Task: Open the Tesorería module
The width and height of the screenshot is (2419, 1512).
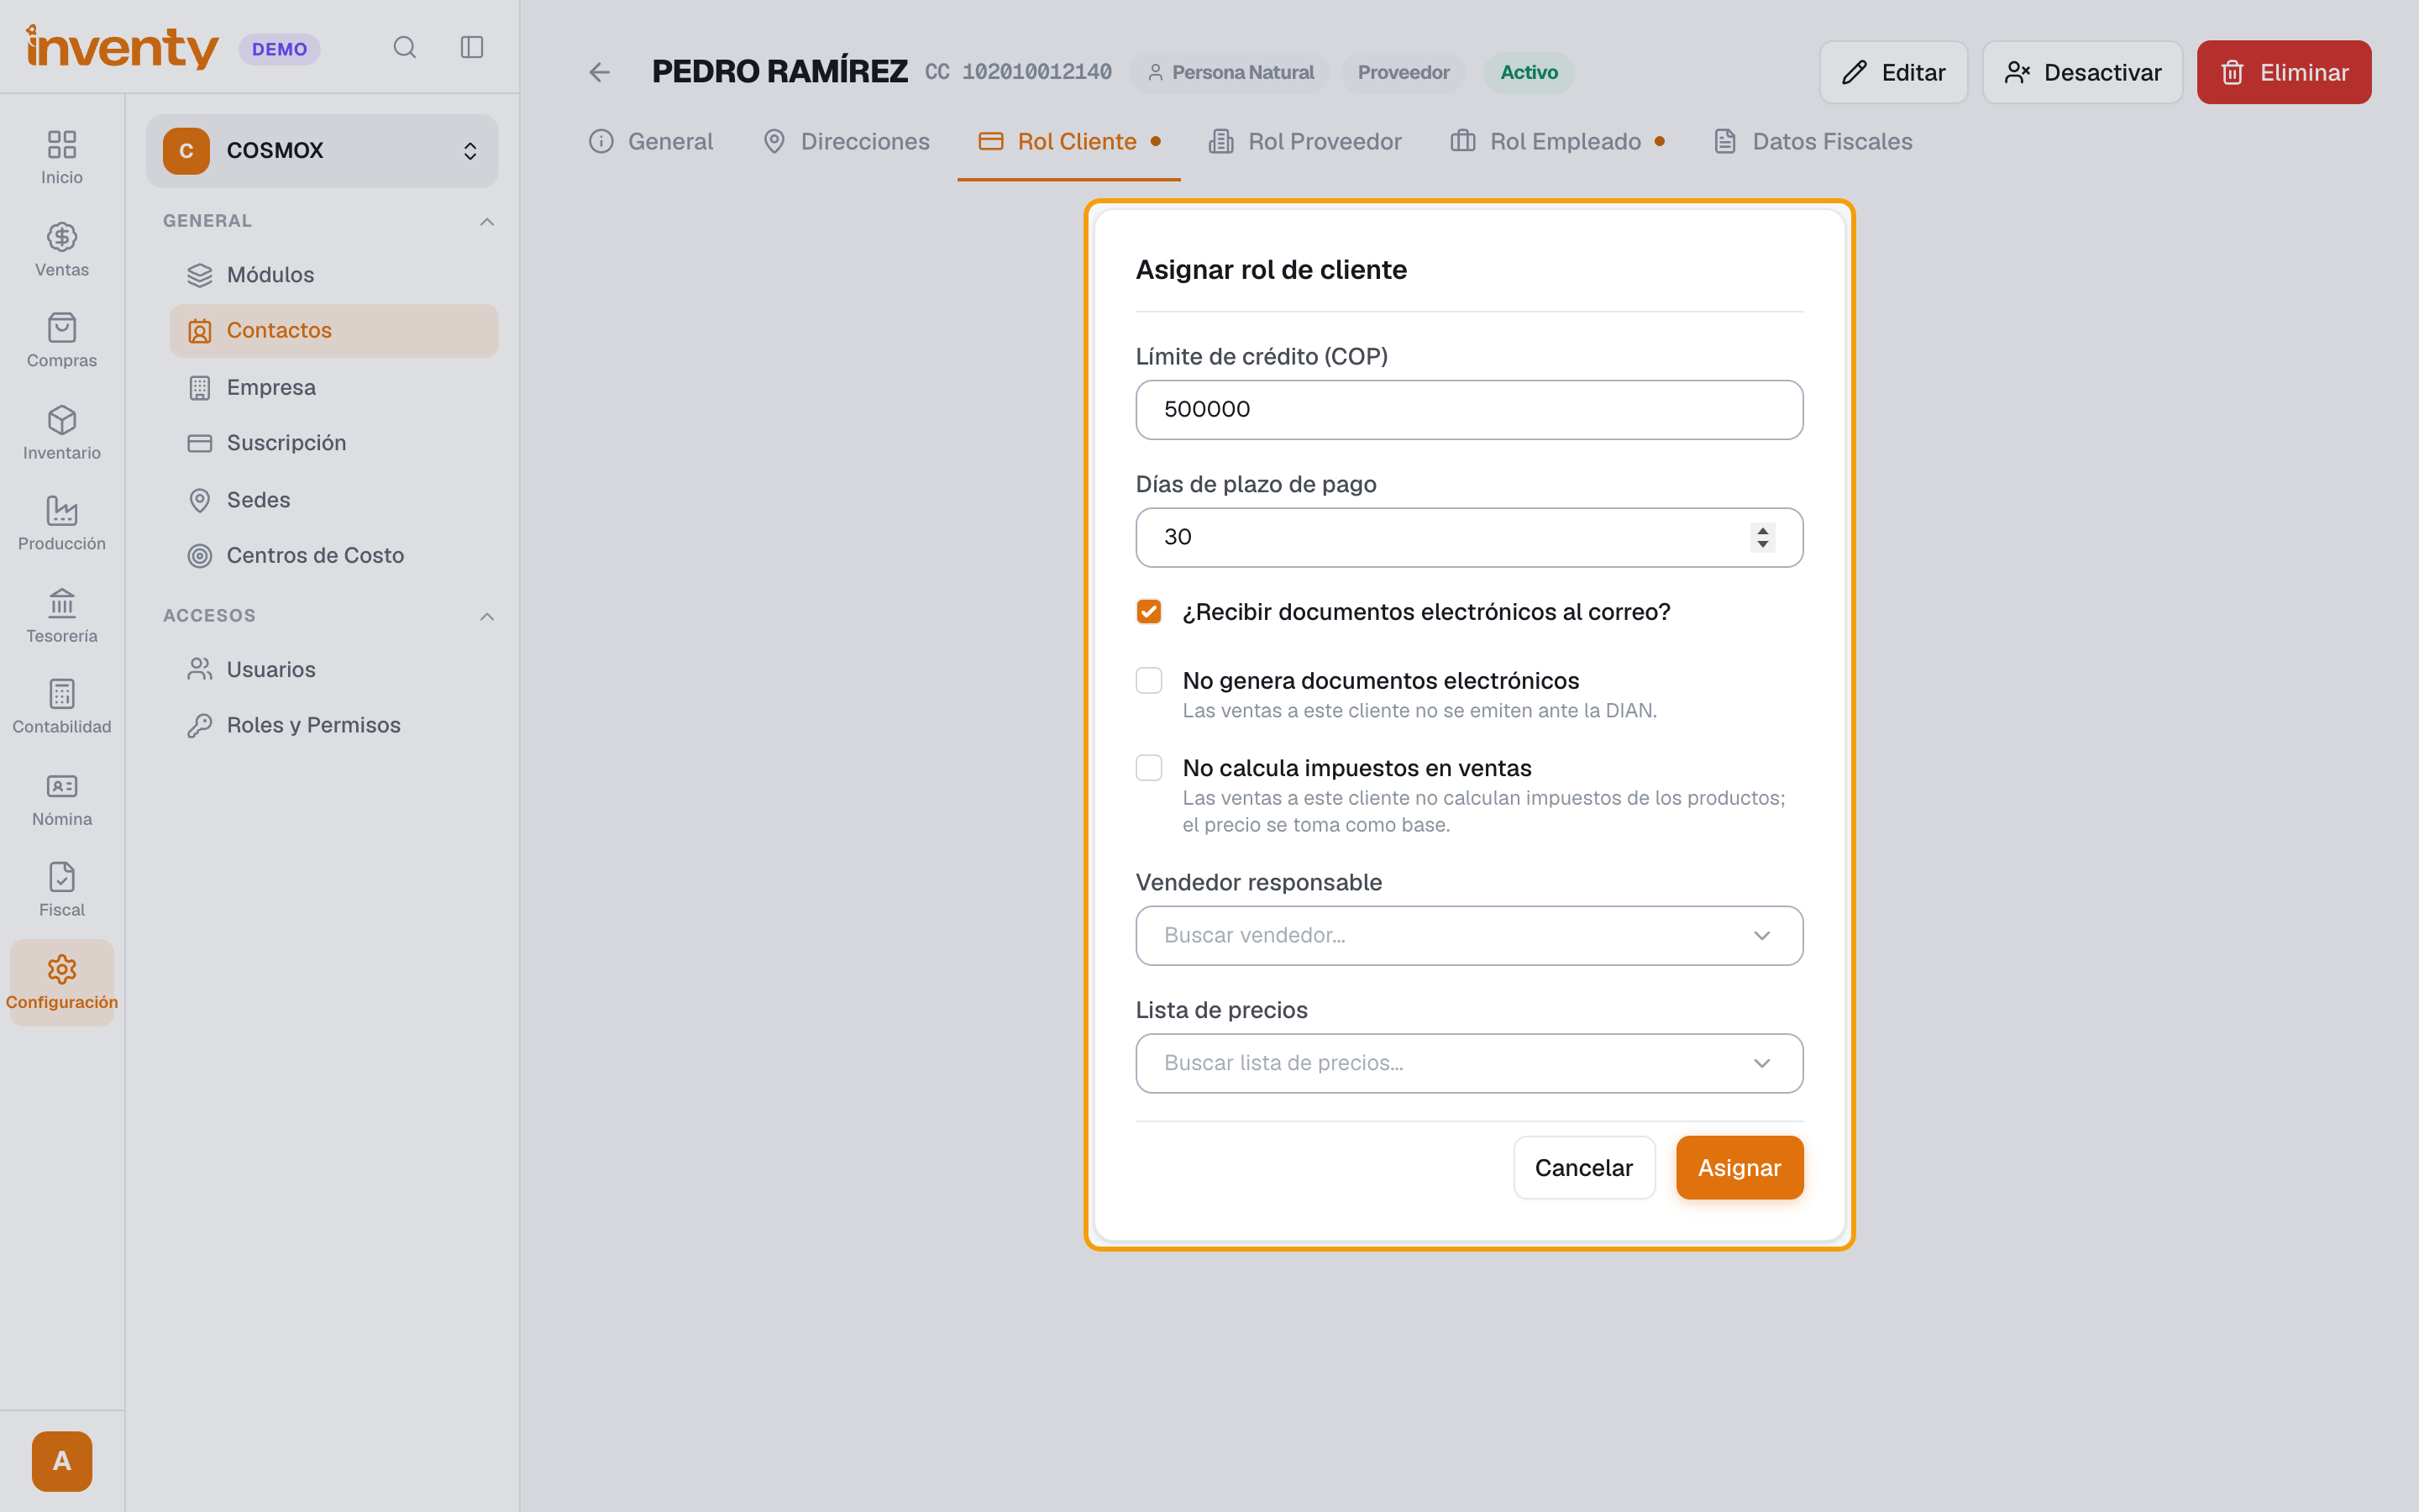Action: click(x=62, y=616)
